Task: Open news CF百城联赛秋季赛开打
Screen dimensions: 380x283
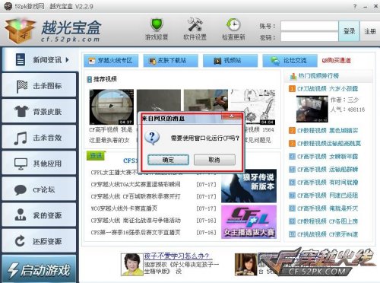Action: coord(135,196)
